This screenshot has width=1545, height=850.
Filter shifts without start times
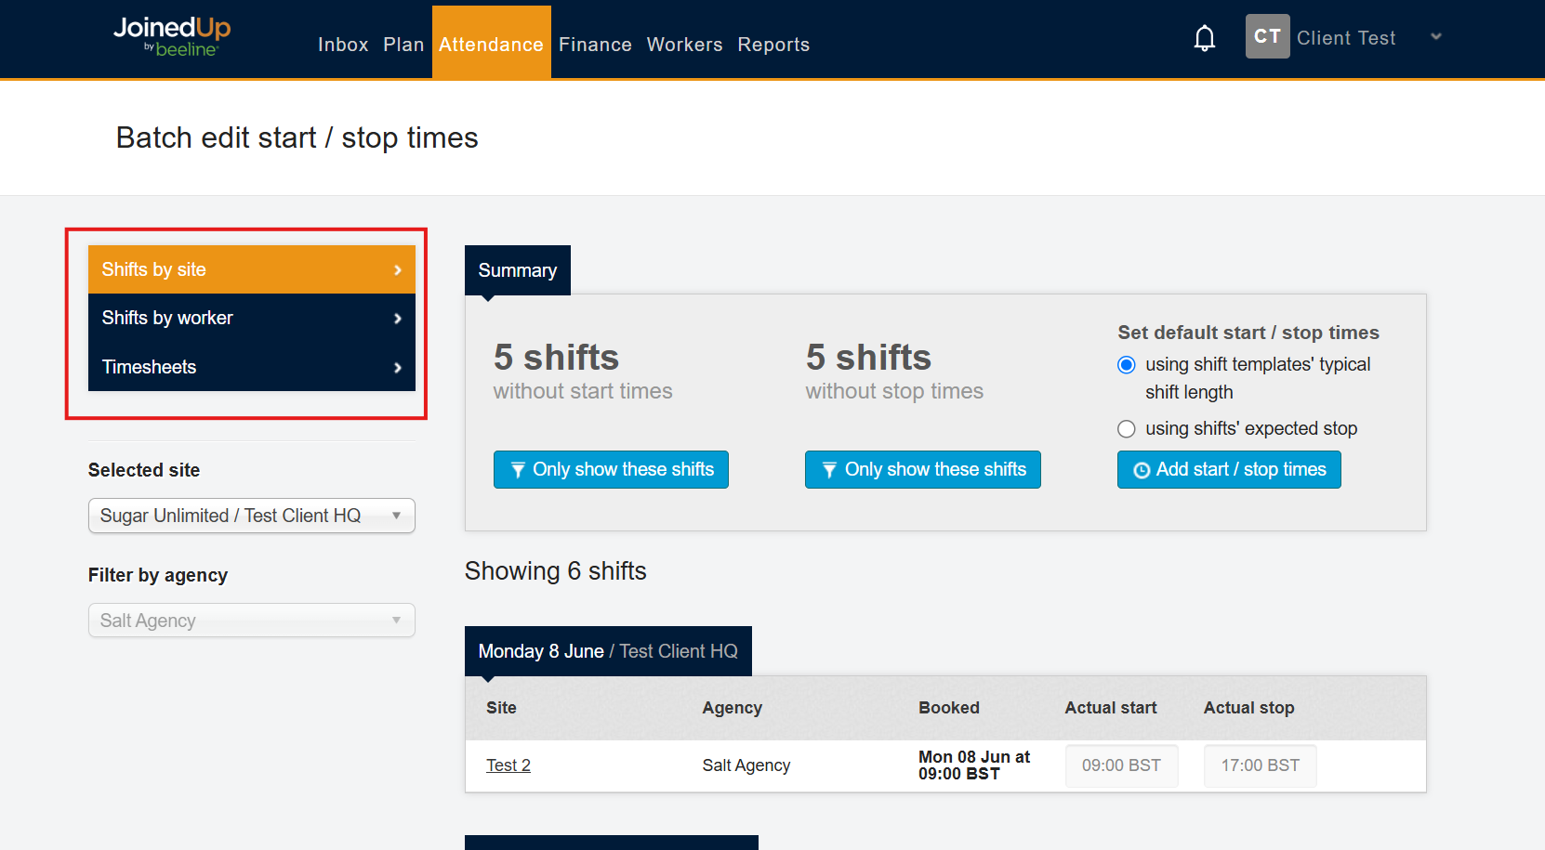[611, 470]
